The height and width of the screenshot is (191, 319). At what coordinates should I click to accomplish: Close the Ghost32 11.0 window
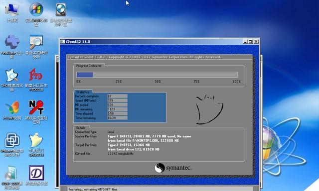256,42
